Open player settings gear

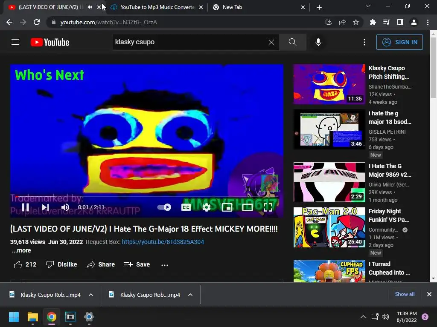click(x=206, y=207)
